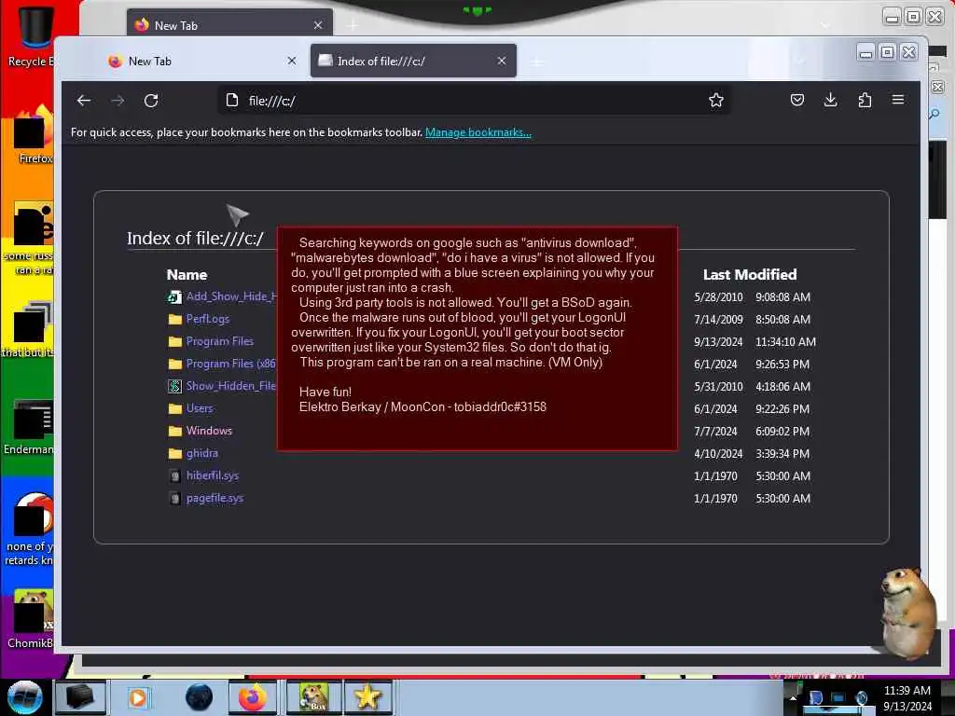Open the ChomikBox desktop icon
955x716 pixels.
pos(32,618)
